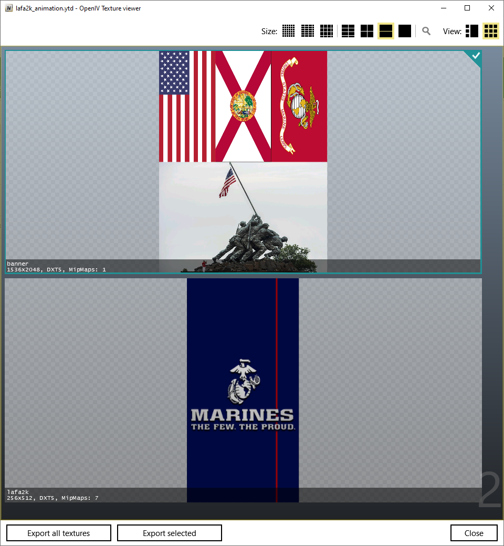Image resolution: width=504 pixels, height=546 pixels.
Task: Select the lafa2k Marines texture thumbnail
Action: (x=243, y=390)
